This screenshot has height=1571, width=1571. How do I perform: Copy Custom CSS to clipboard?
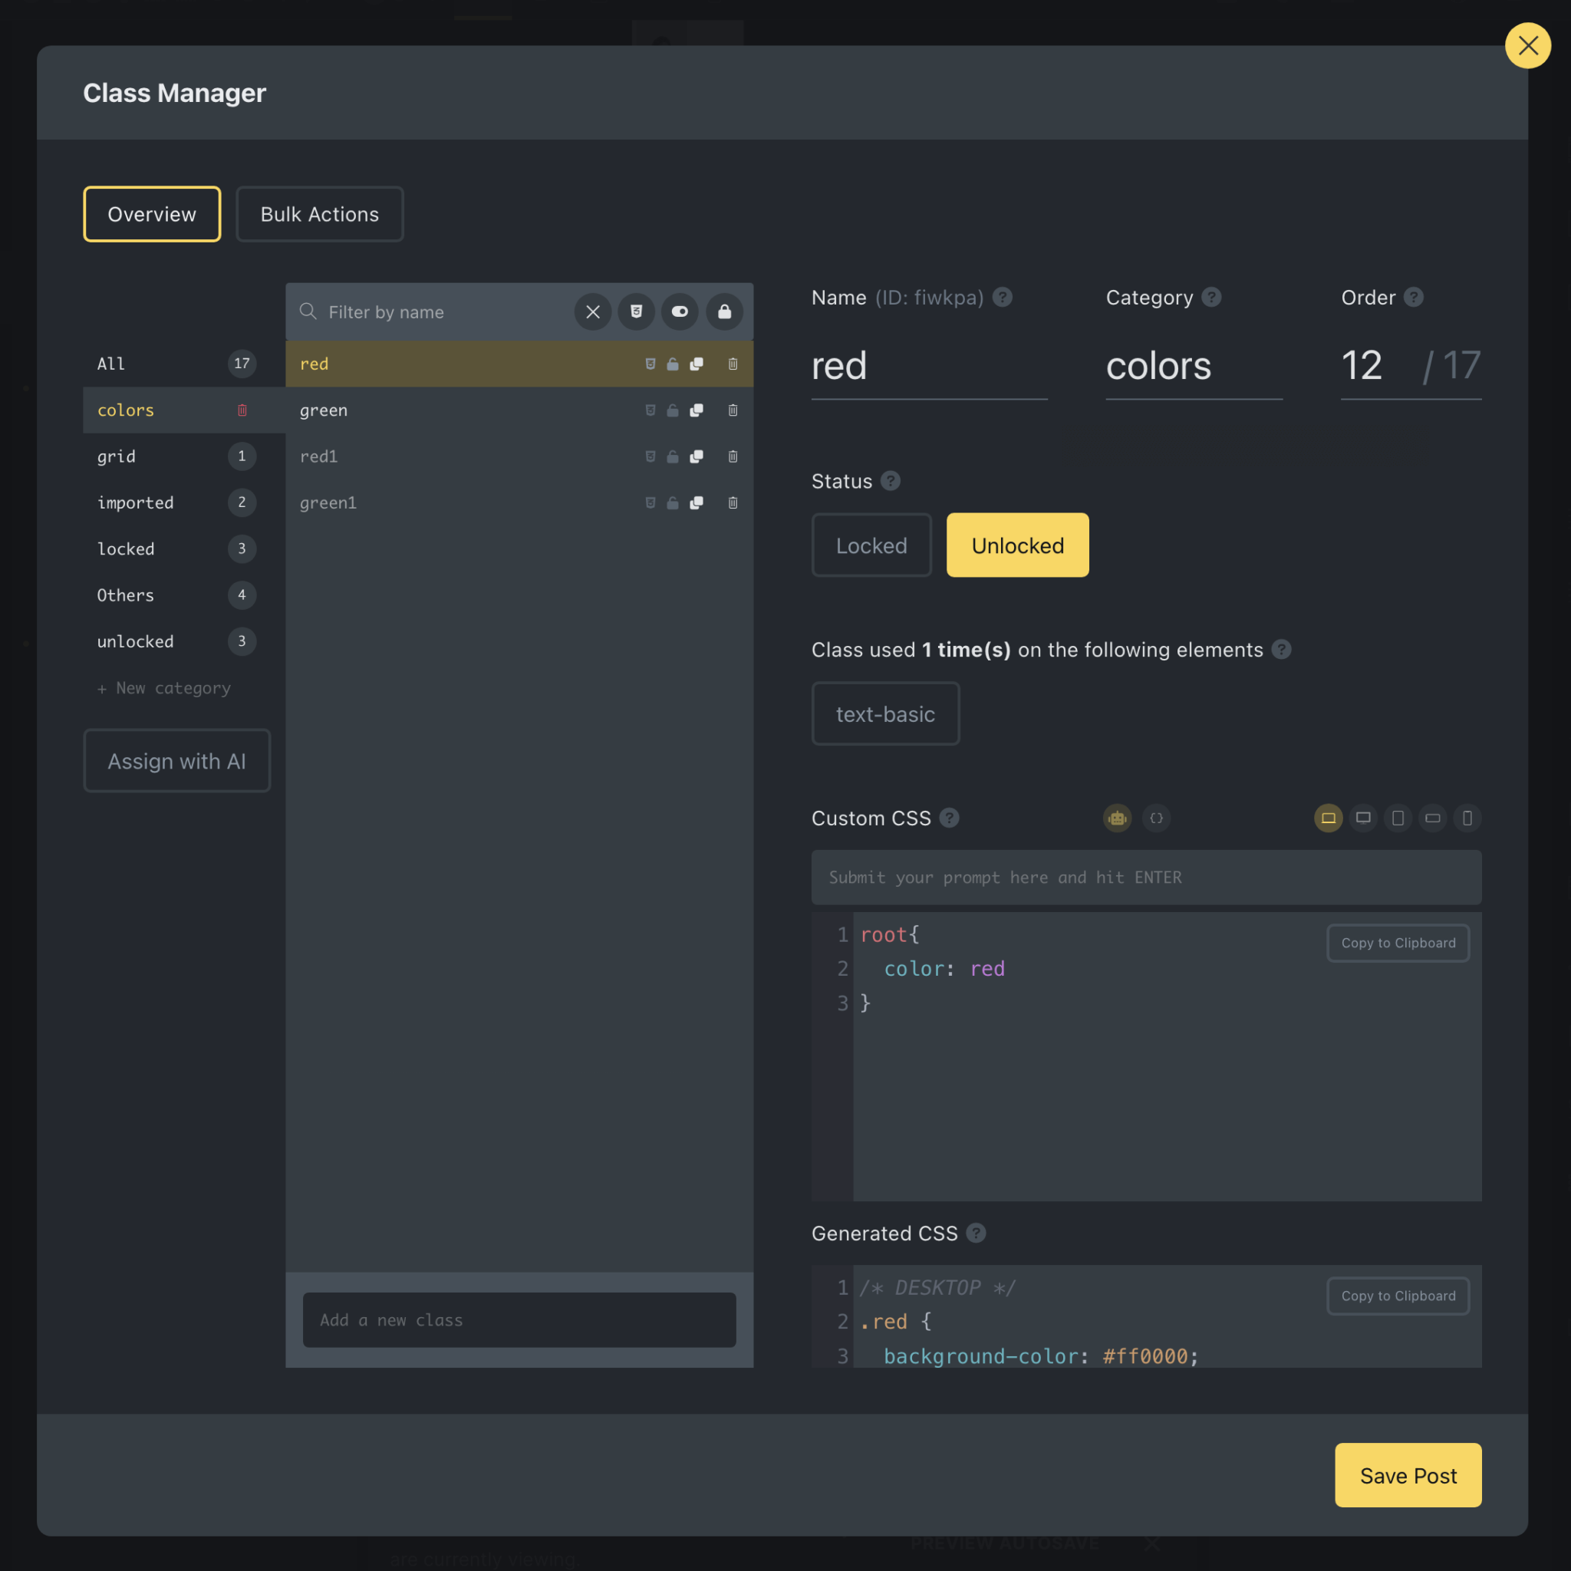tap(1398, 944)
